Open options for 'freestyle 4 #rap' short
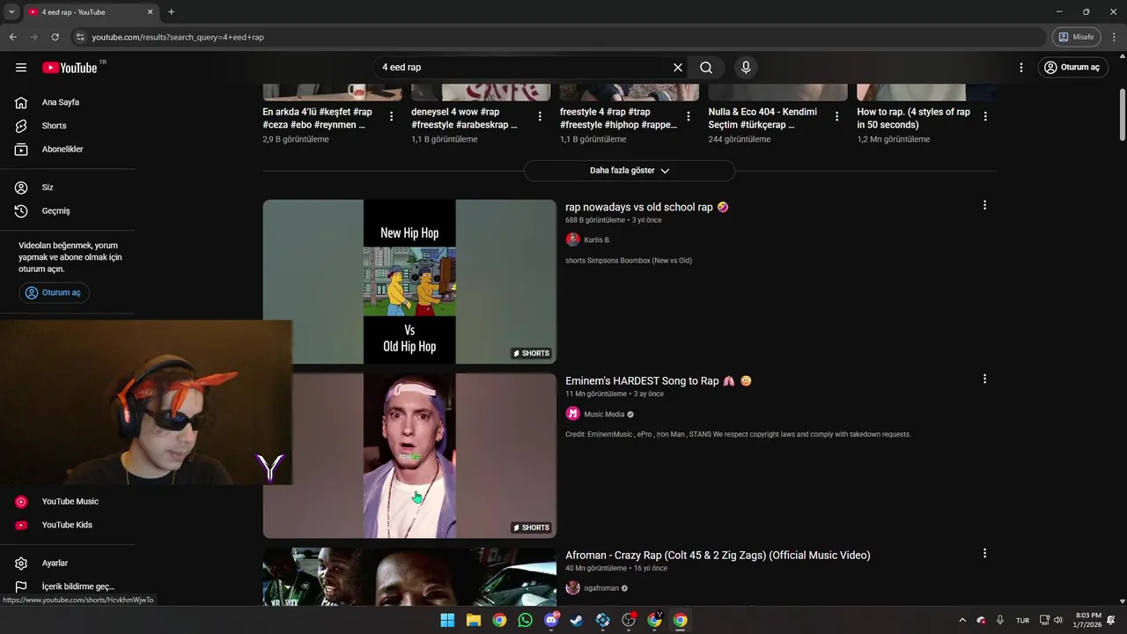The height and width of the screenshot is (634, 1127). (689, 116)
